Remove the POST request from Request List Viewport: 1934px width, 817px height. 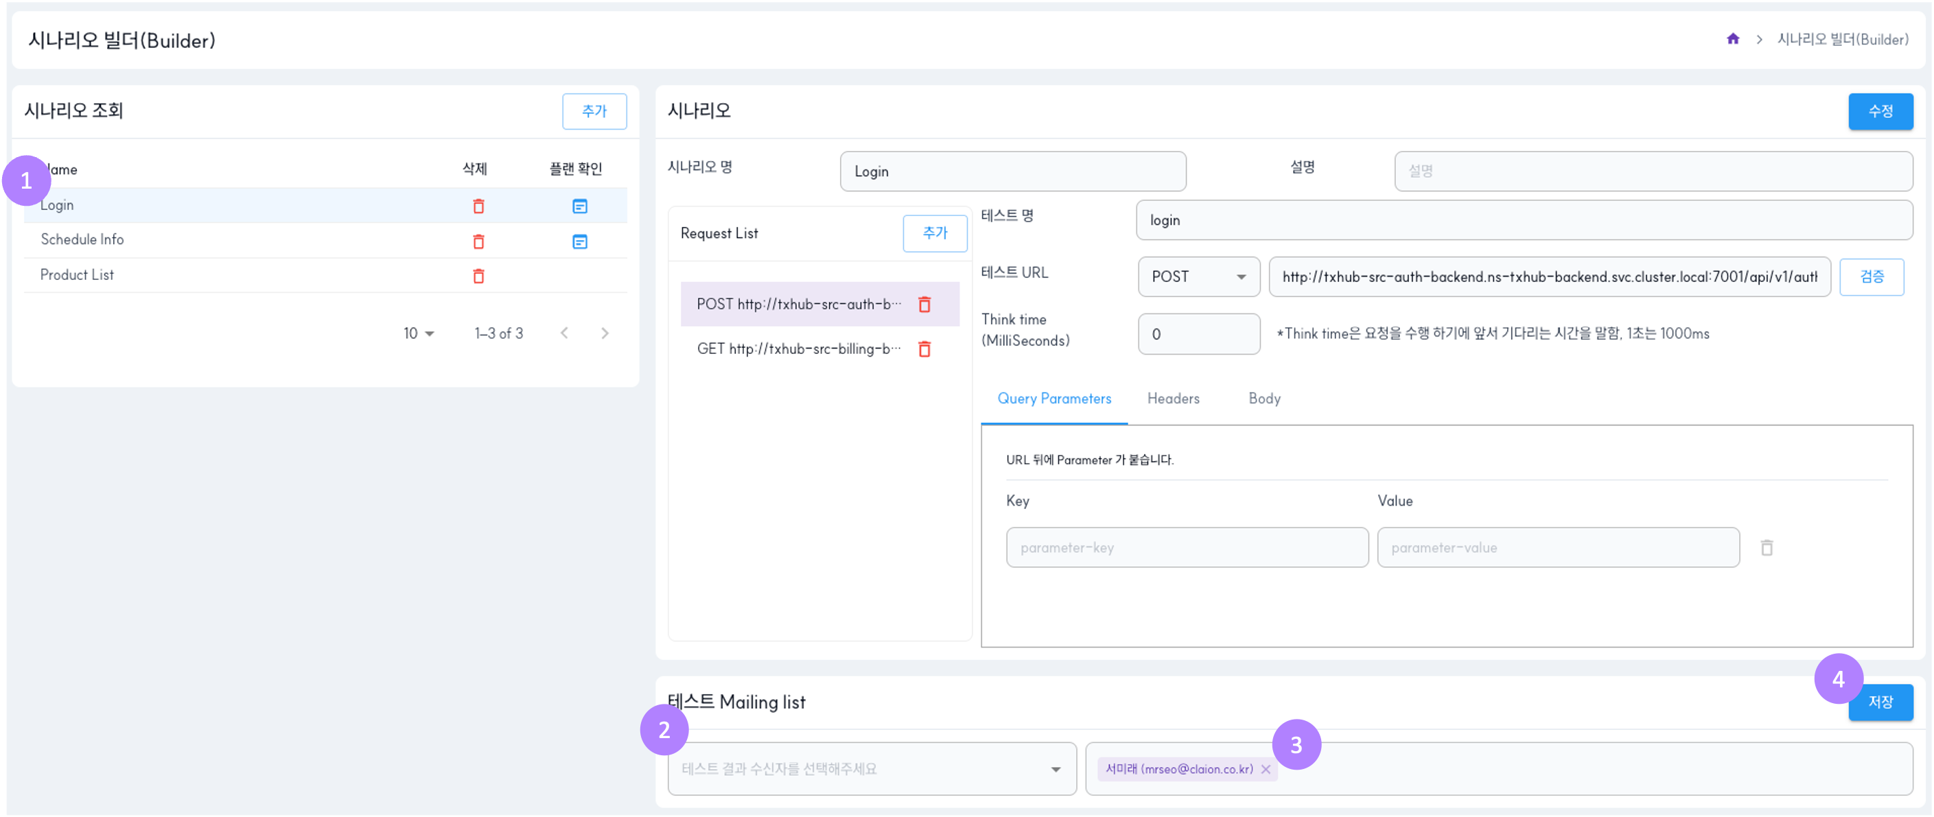tap(924, 304)
